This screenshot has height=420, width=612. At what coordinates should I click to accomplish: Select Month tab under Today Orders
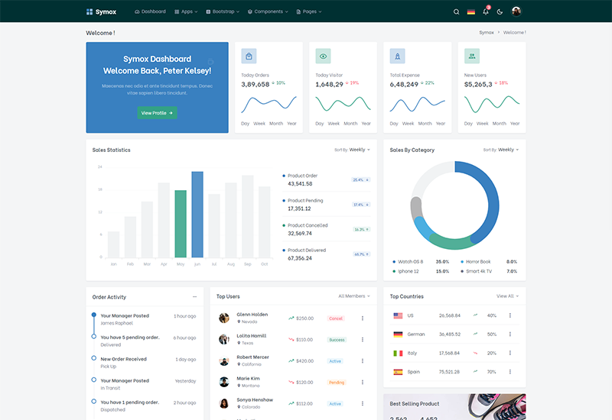276,124
